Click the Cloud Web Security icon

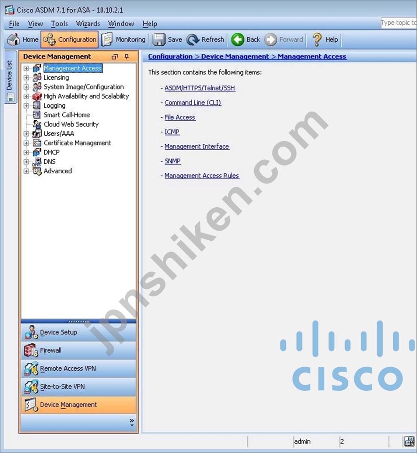pyautogui.click(x=37, y=124)
